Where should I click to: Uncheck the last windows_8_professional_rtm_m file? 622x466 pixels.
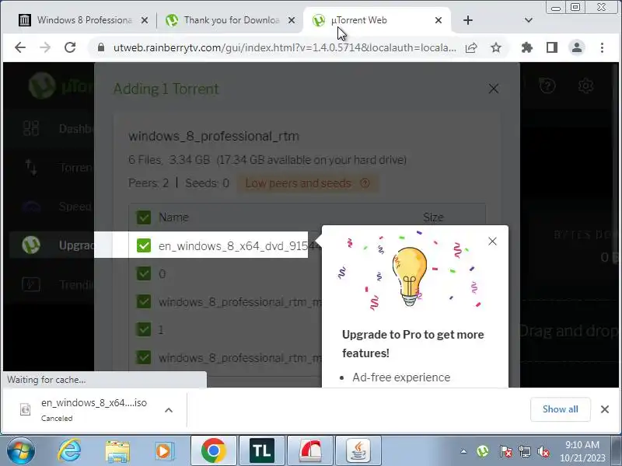pos(144,357)
